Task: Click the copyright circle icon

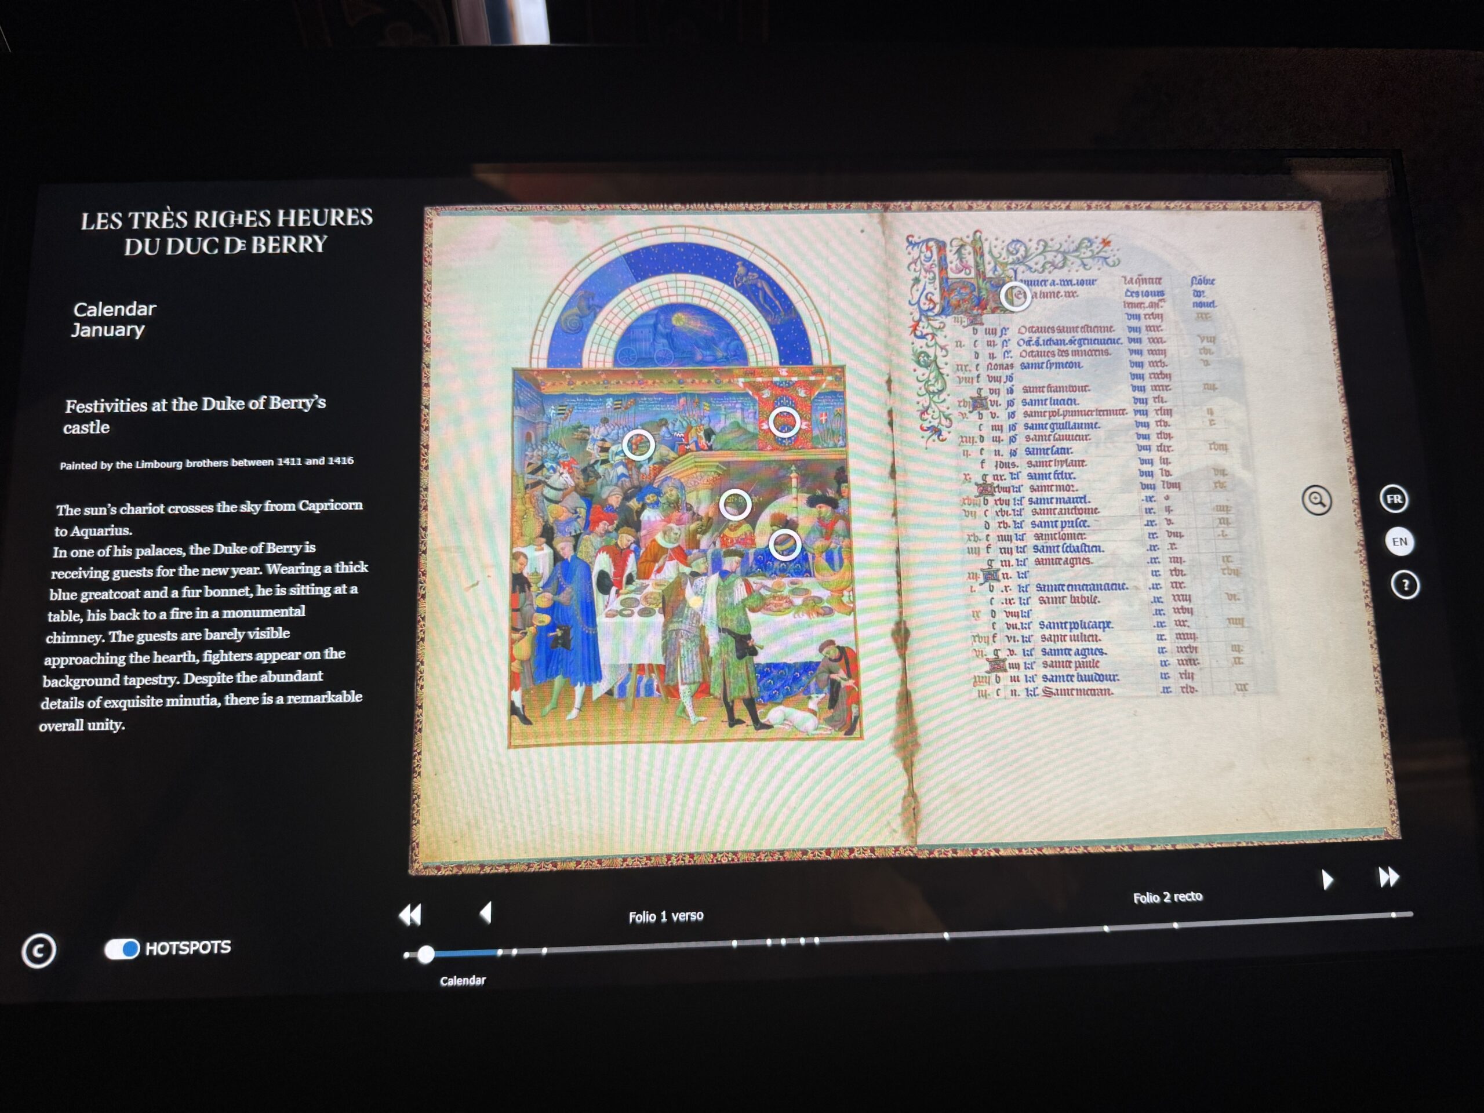Action: [x=38, y=951]
